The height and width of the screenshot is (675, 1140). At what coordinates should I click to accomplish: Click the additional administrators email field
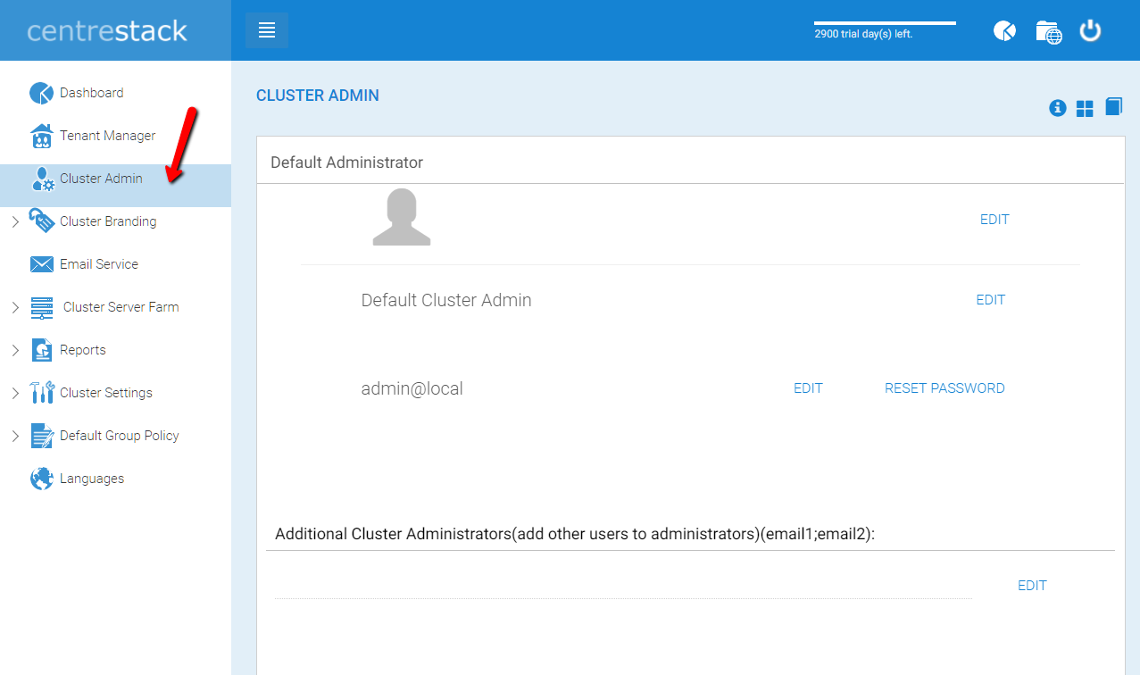[x=623, y=585]
